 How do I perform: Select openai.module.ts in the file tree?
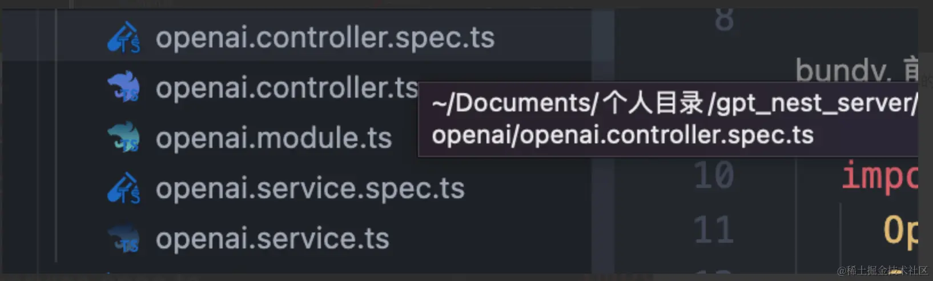(x=274, y=138)
